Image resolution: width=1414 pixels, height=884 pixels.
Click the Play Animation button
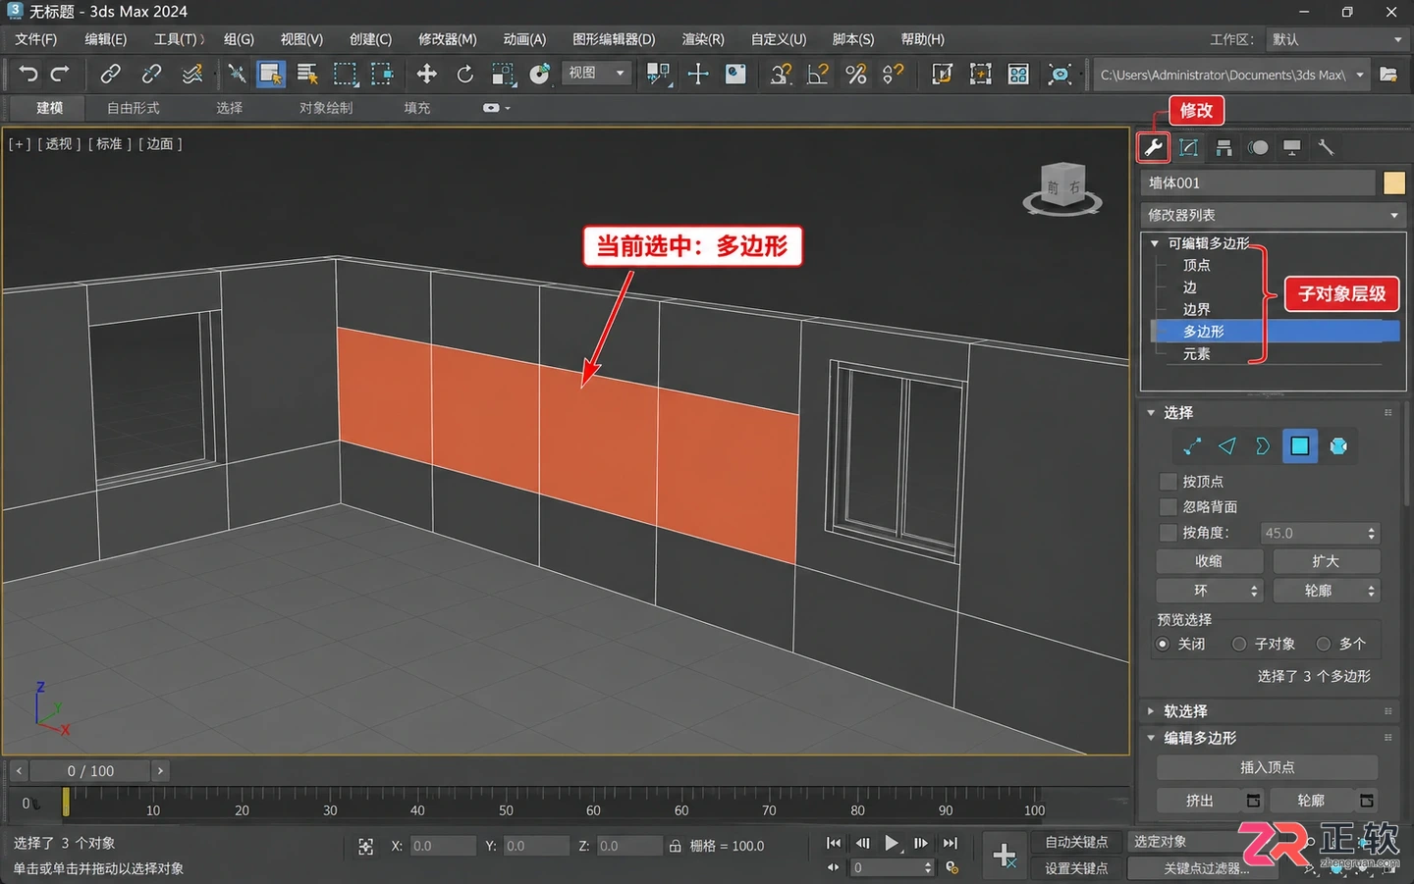(x=892, y=843)
